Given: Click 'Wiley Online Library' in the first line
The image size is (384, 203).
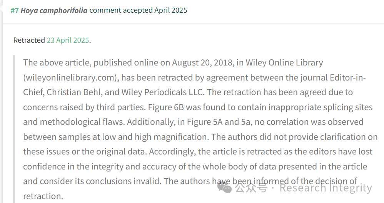Looking at the screenshot, I should pos(284,63).
